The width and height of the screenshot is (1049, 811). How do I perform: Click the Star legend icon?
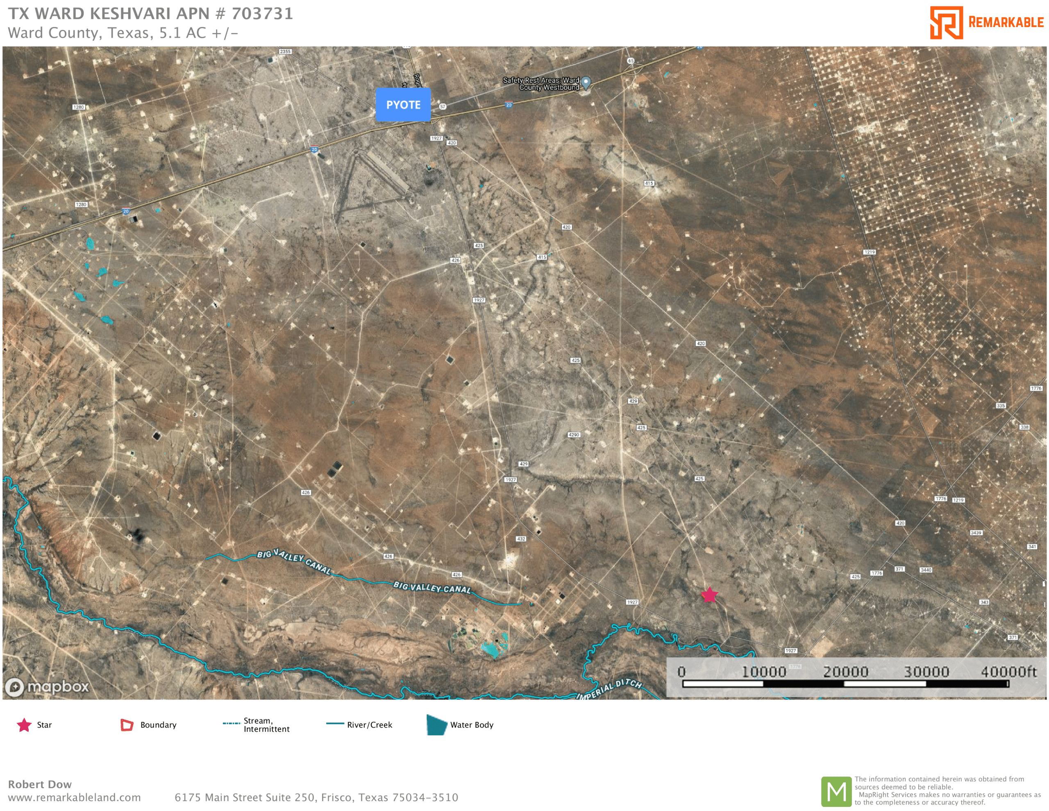point(24,725)
